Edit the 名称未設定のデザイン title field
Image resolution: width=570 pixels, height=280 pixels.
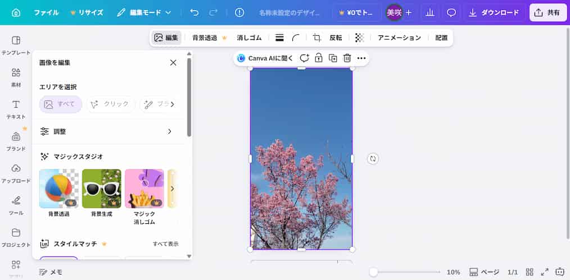tap(289, 13)
